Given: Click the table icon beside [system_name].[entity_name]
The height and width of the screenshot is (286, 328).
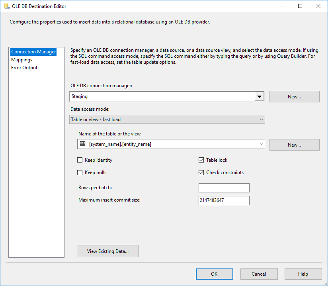Looking at the screenshot, I should tap(83, 144).
